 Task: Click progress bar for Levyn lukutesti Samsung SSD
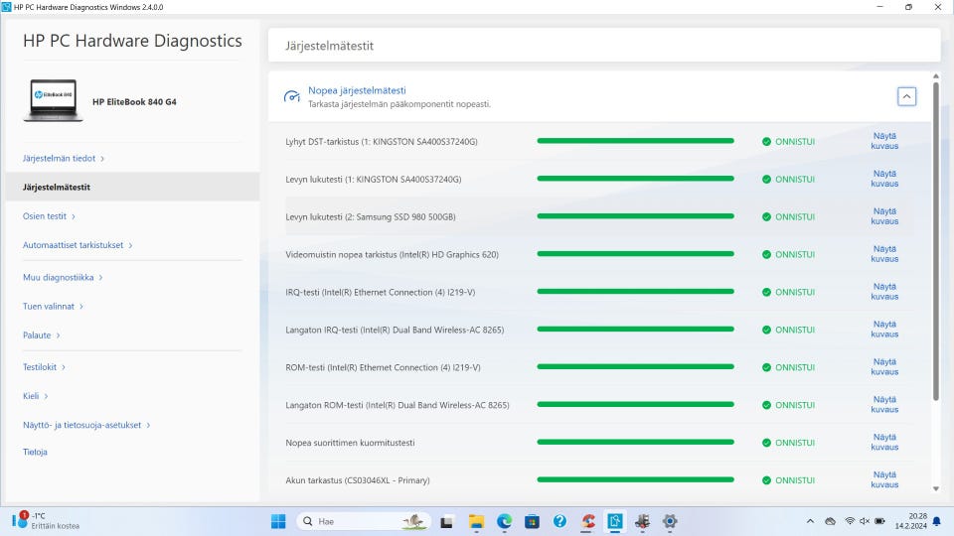635,216
